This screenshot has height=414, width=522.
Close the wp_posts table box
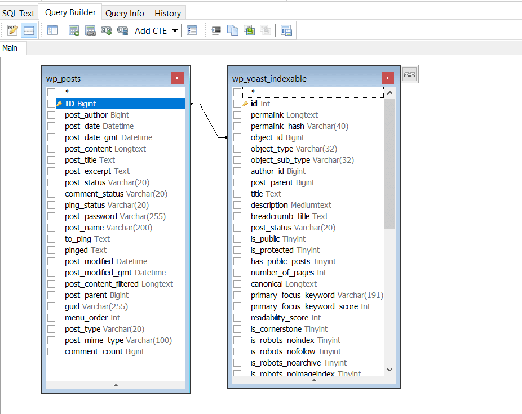(x=177, y=78)
